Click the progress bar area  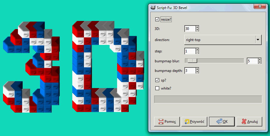(208, 99)
